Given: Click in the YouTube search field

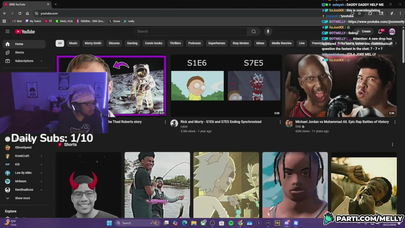Looking at the screenshot, I should [x=190, y=31].
